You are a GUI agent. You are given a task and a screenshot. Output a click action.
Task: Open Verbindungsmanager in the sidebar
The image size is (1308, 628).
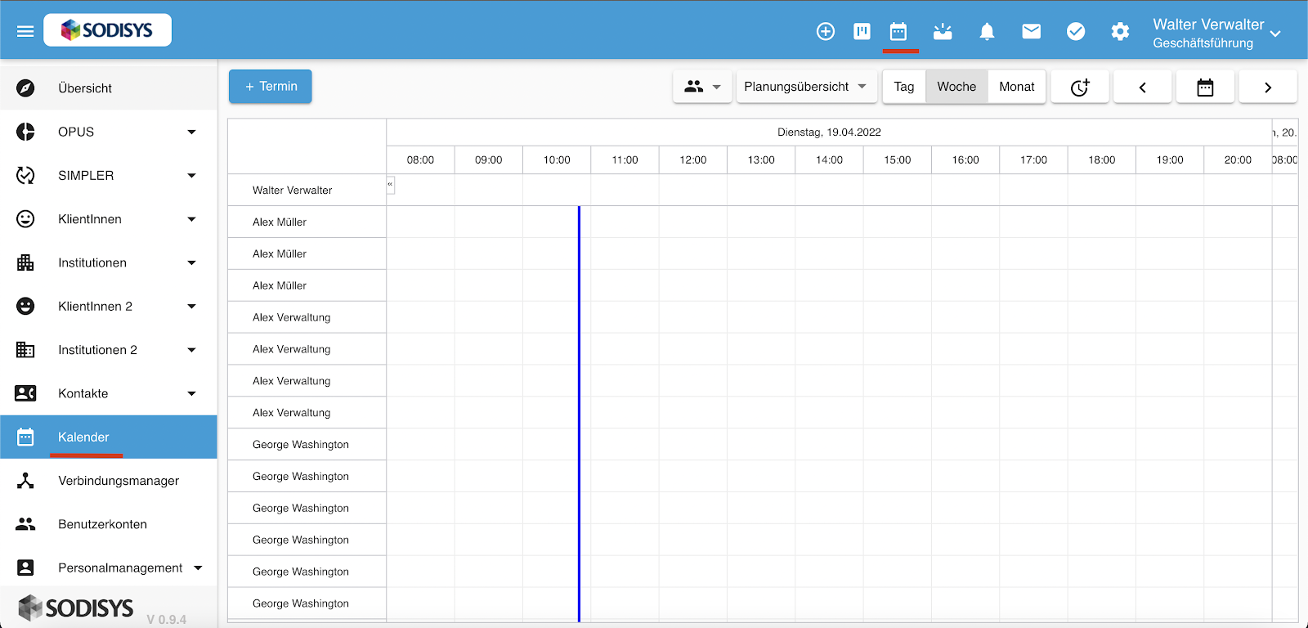tap(109, 481)
